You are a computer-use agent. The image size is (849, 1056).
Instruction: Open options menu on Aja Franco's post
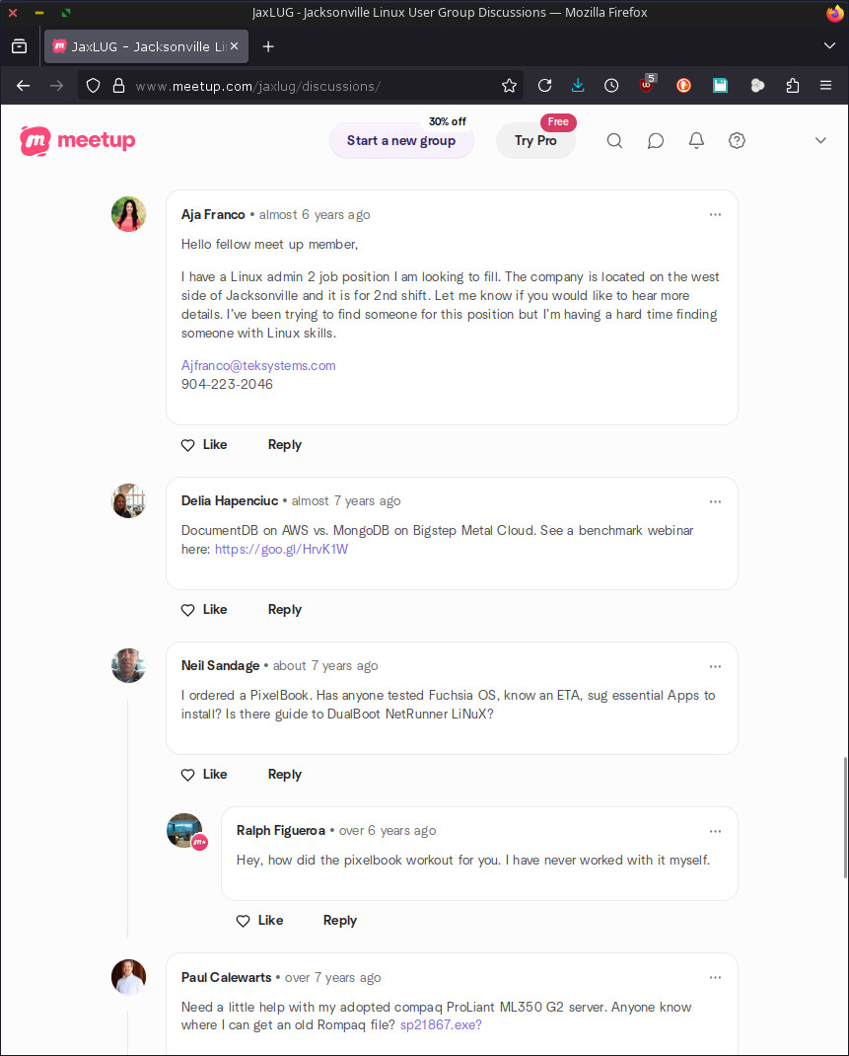[715, 214]
